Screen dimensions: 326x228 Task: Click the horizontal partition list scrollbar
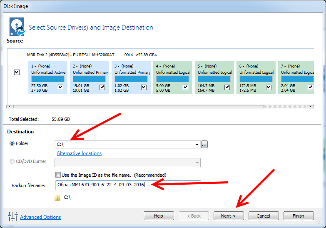[137, 107]
